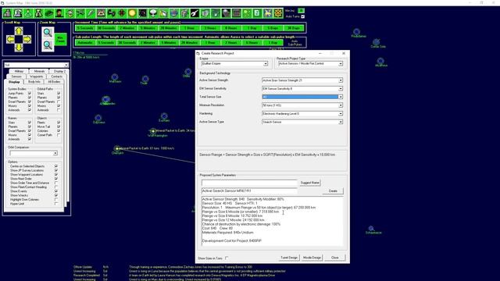Viewport: 500px width, 281px height.
Task: Click the red crosshair toolbar icon
Action: click(x=122, y=13)
